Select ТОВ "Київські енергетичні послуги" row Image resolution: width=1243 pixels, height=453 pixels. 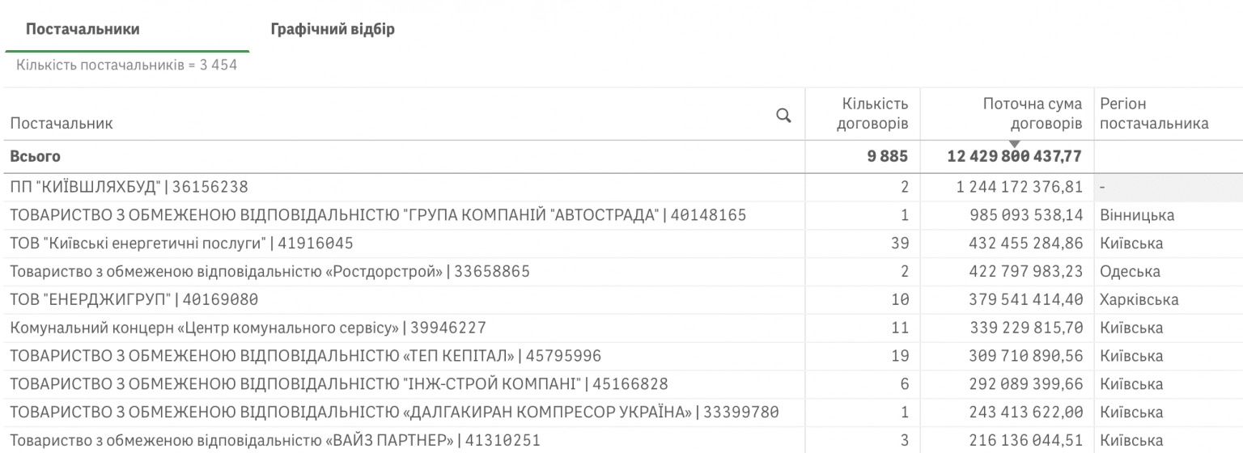181,243
